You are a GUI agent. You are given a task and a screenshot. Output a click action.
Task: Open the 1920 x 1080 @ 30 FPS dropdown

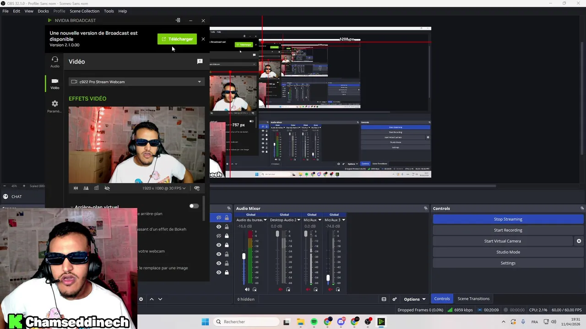tap(164, 188)
